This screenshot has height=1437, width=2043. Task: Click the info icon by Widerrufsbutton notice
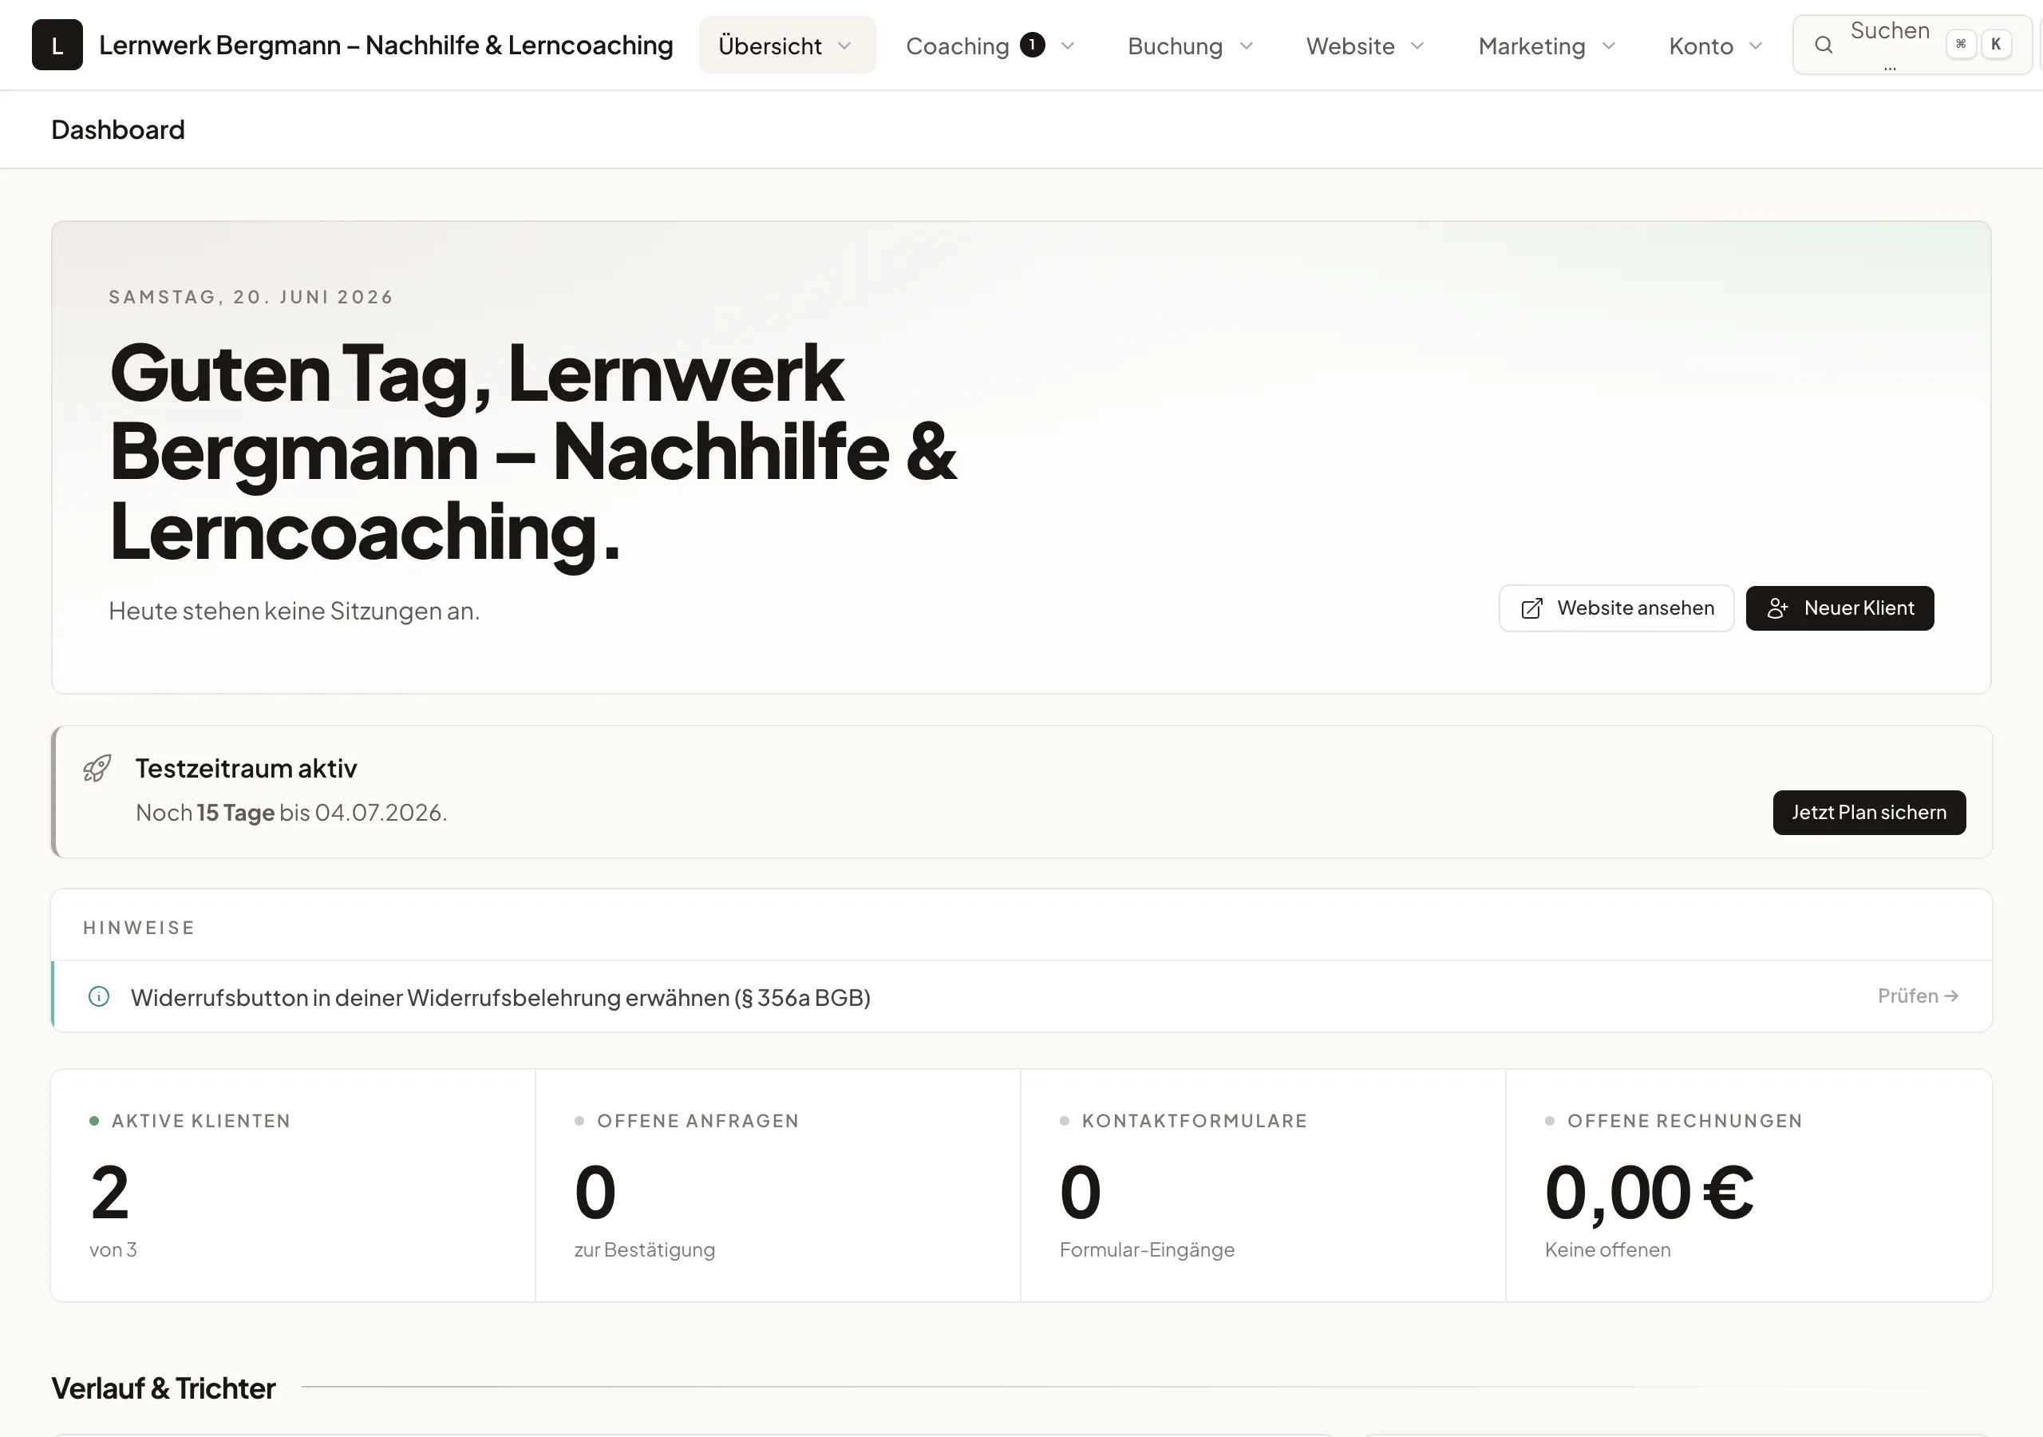point(99,996)
